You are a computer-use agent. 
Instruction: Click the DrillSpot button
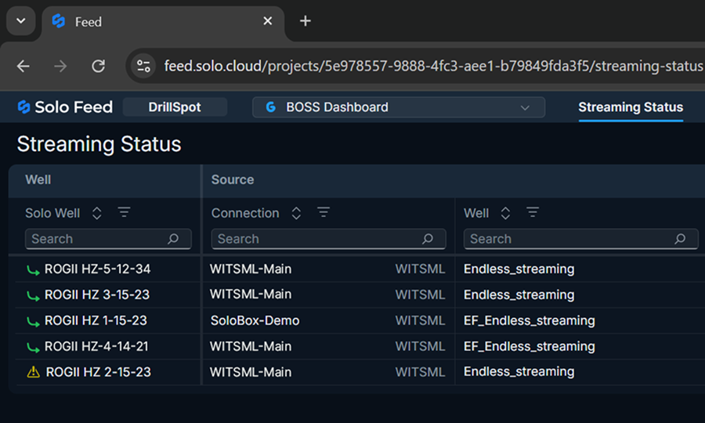175,107
